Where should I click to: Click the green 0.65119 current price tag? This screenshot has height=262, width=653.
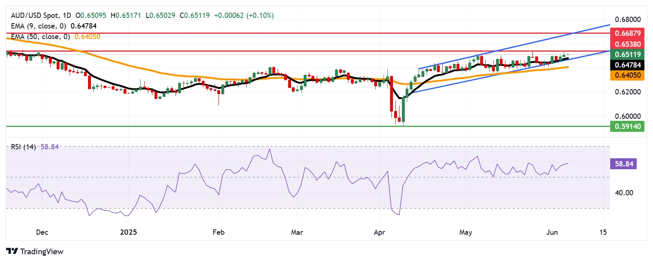[x=627, y=55]
